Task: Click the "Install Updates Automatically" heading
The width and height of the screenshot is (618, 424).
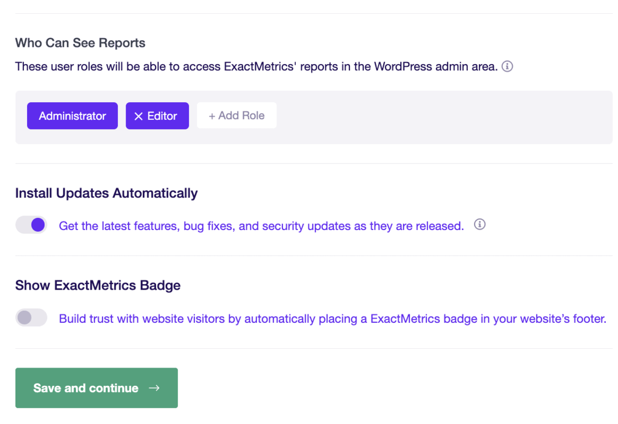Action: pos(106,193)
